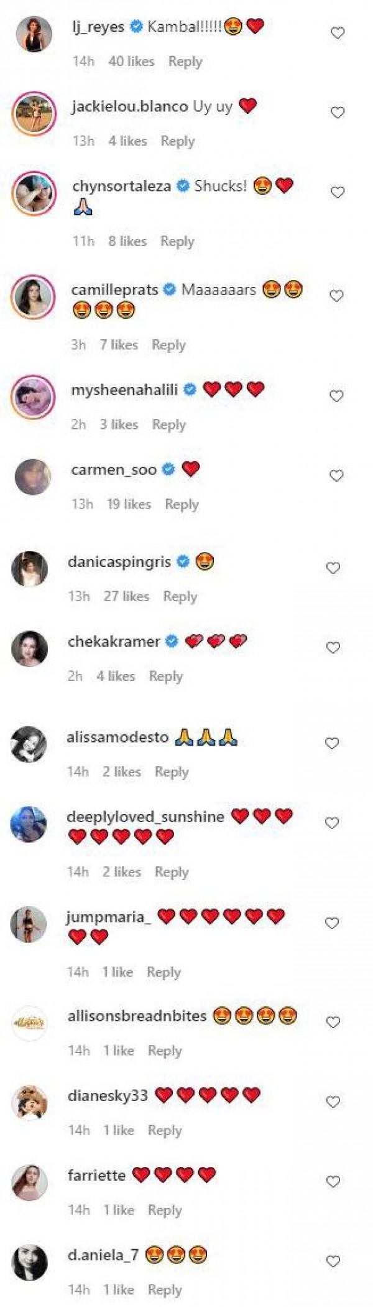Open the 27 likes list under danicaspingris
Image resolution: width=373 pixels, height=1307 pixels.
pyautogui.click(x=126, y=596)
